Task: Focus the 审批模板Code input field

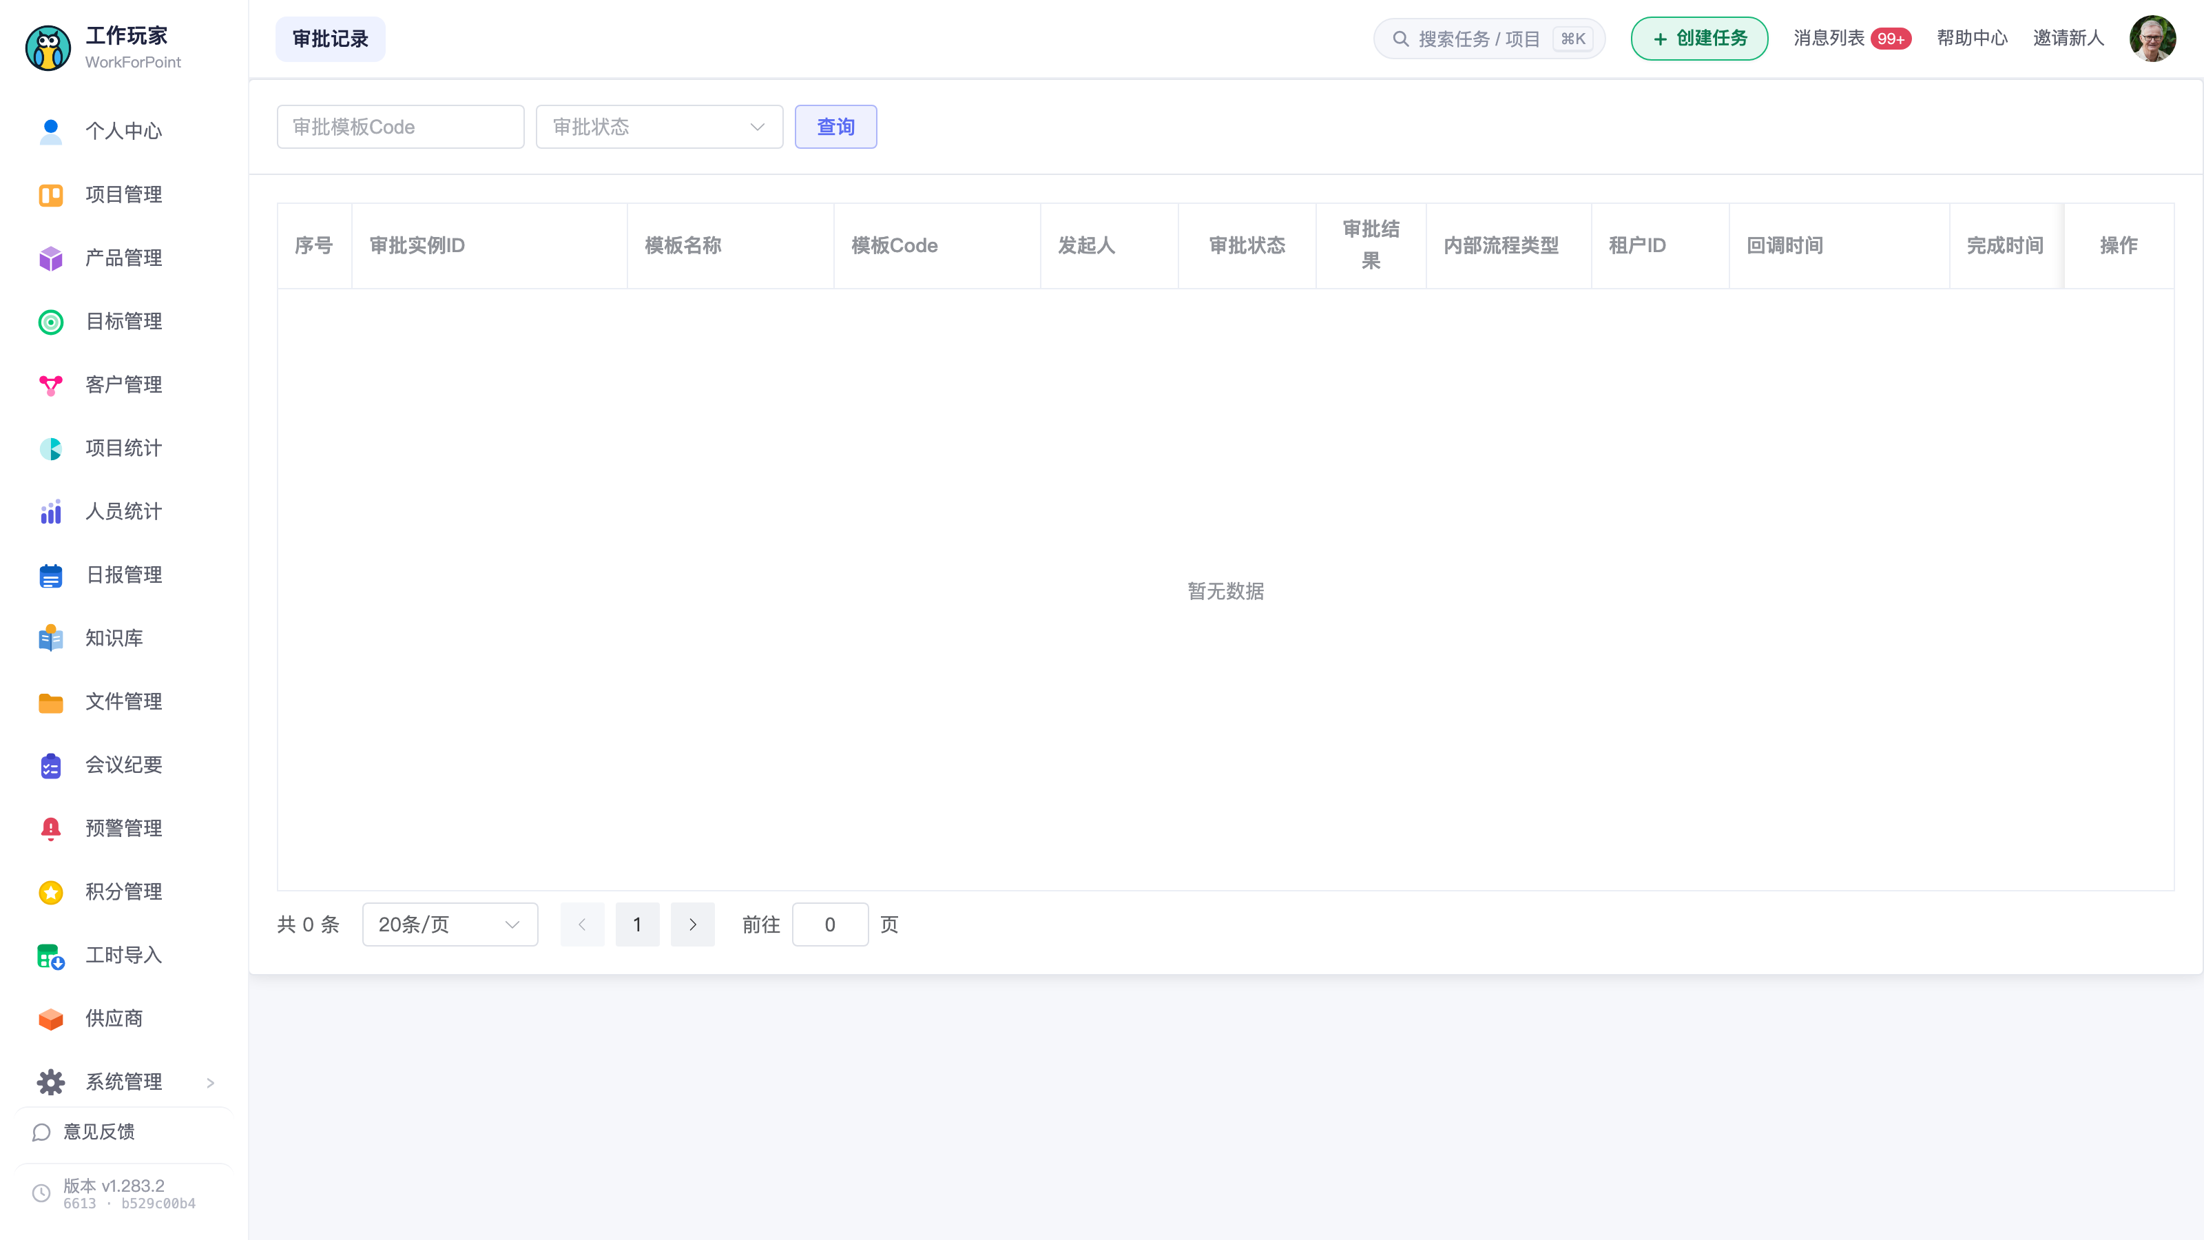Action: coord(399,127)
